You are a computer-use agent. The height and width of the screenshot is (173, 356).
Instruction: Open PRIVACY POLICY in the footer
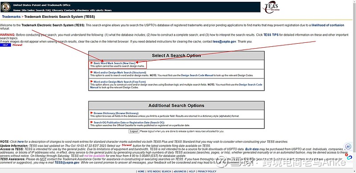(207, 171)
